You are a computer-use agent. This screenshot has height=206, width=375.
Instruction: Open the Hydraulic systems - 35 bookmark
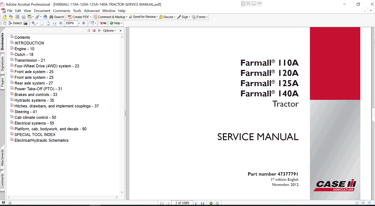coord(34,100)
